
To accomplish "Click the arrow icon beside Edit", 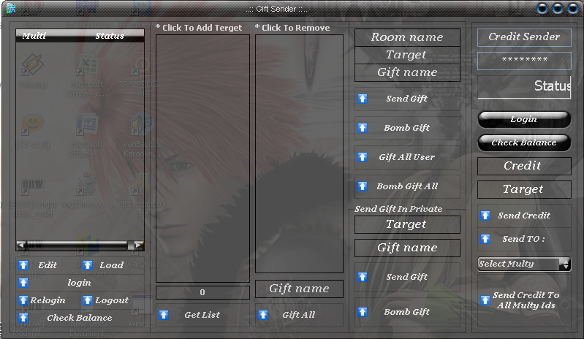I will (x=23, y=265).
